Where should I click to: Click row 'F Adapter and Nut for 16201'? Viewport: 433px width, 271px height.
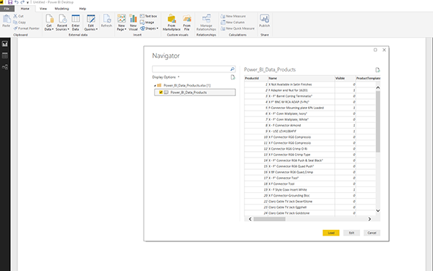click(x=310, y=90)
